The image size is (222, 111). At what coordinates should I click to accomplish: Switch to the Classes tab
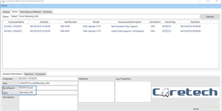(x=6, y=12)
